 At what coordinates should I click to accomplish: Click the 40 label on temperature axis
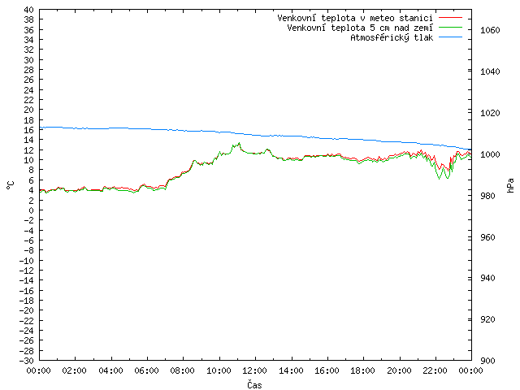pos(29,10)
